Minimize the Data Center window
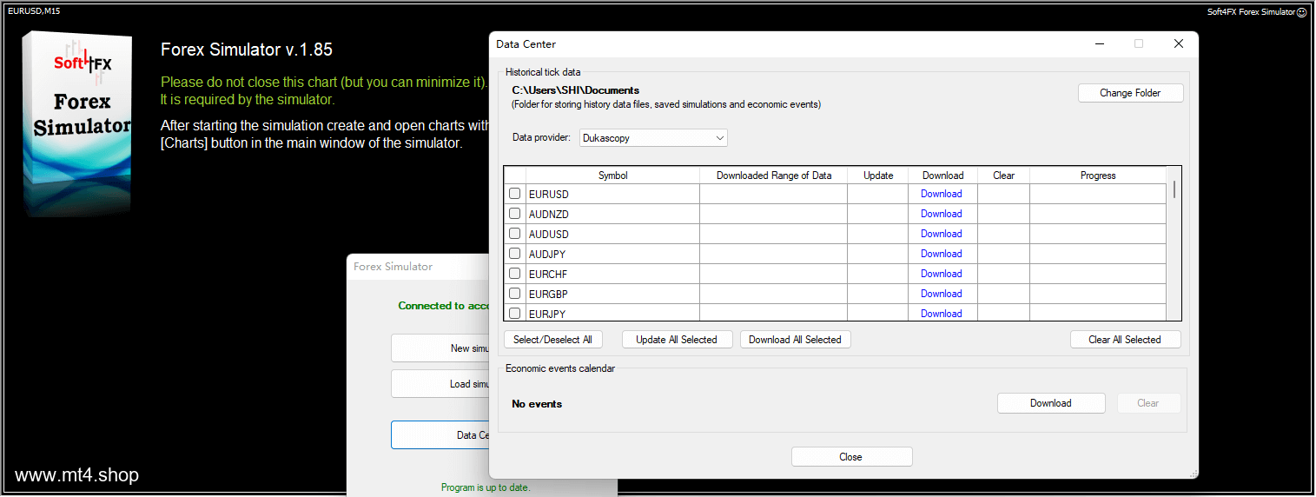The image size is (1316, 497). coord(1099,44)
